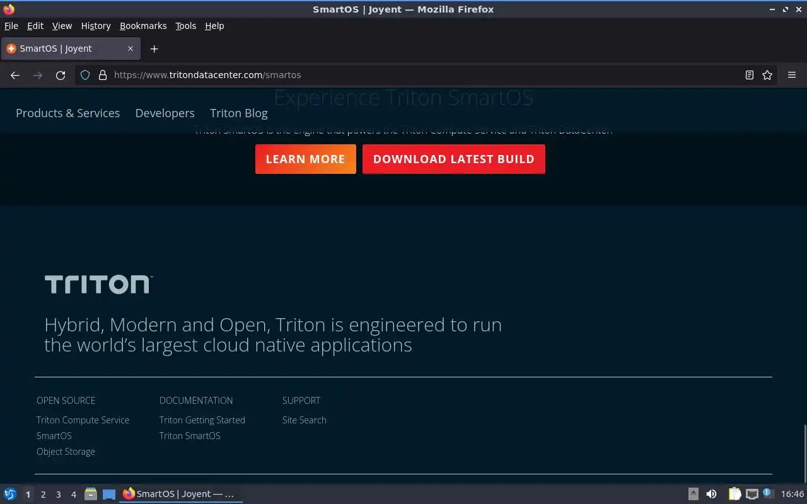Click the Firefox icon in title bar
Screen dimensions: 807x504
(9, 9)
